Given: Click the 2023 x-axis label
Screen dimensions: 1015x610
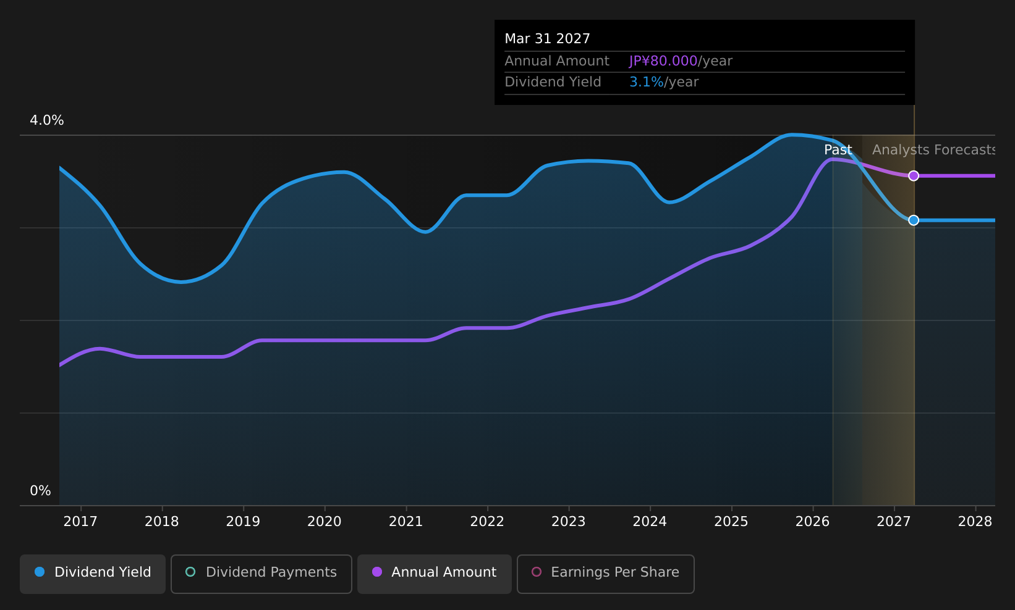Looking at the screenshot, I should [569, 522].
